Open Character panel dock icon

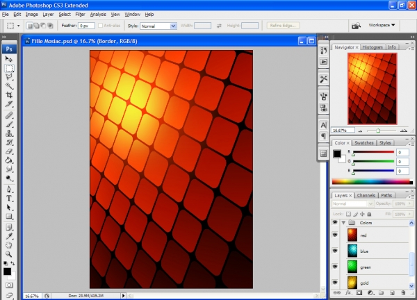point(323,125)
